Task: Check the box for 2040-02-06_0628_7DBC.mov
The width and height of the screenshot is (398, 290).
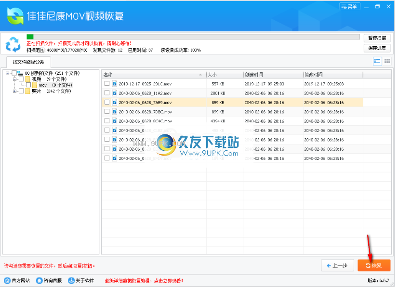Action: pos(107,111)
